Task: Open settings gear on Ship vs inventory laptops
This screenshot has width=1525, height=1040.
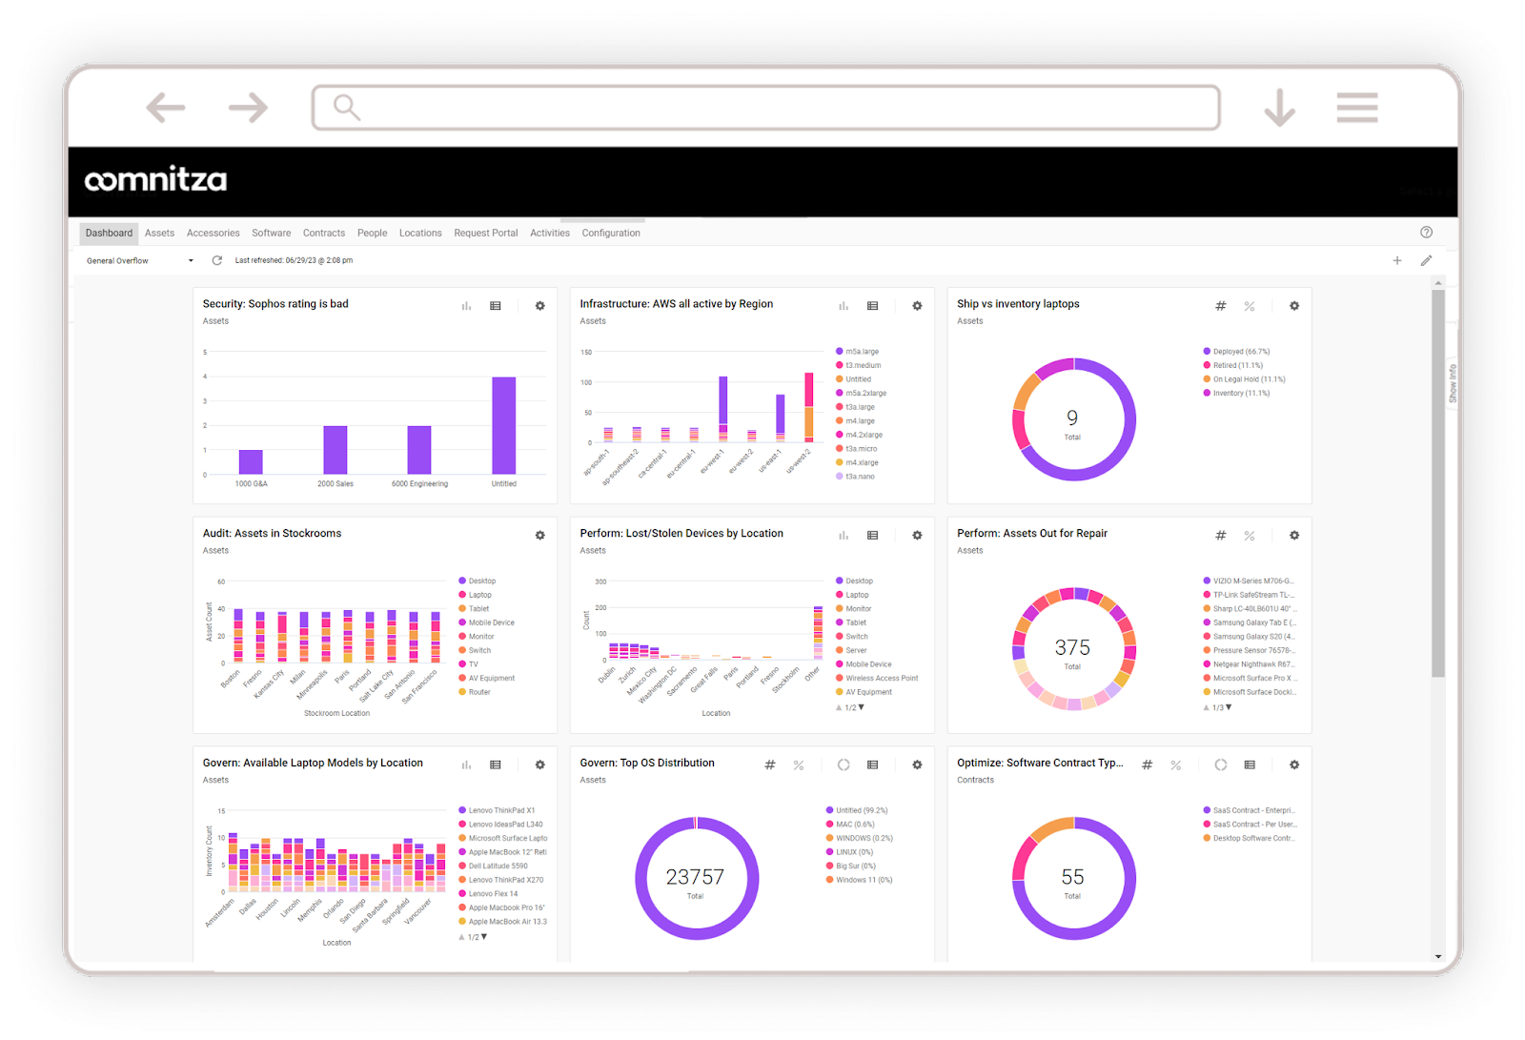Action: pos(1294,306)
